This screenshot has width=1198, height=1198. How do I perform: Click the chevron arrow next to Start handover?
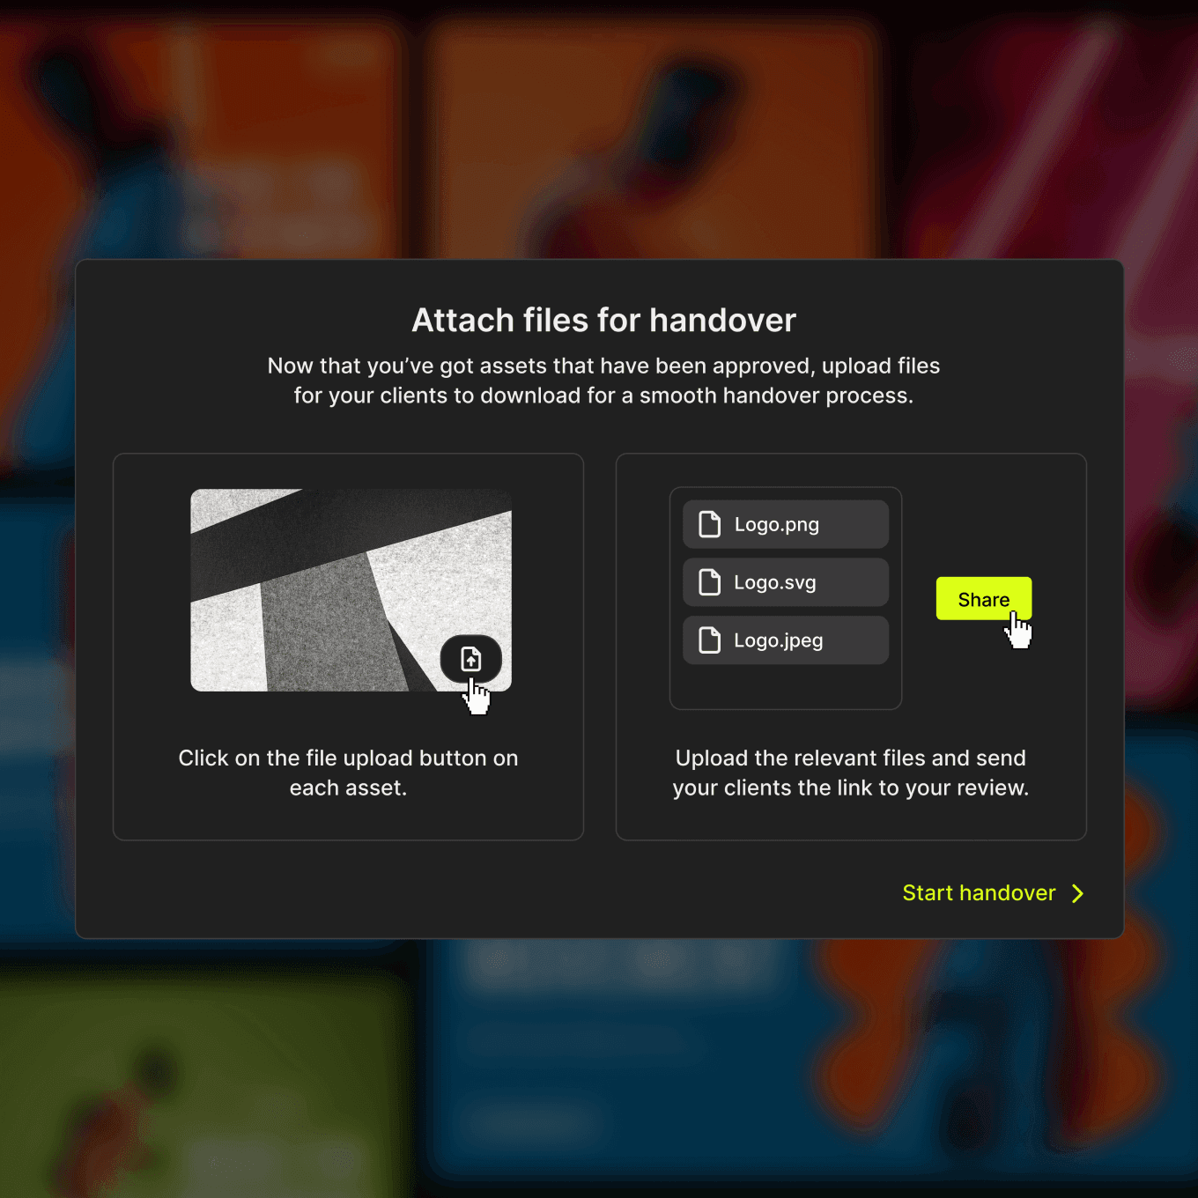coord(1077,893)
